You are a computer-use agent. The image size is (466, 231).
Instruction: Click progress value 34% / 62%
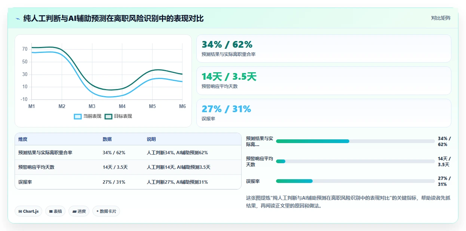[x=445, y=142]
